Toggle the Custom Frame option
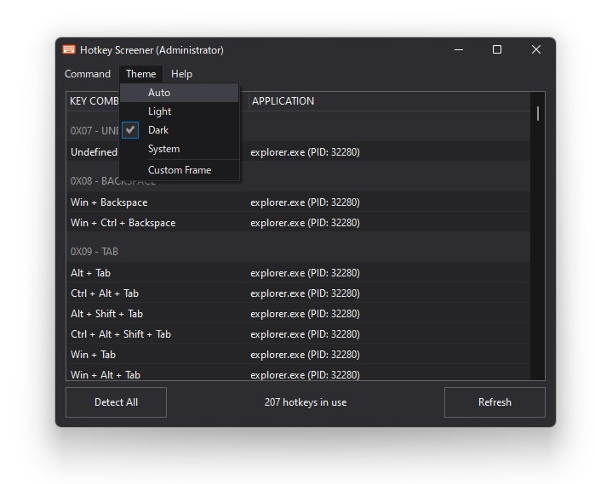The width and height of the screenshot is (595, 484). coord(180,170)
